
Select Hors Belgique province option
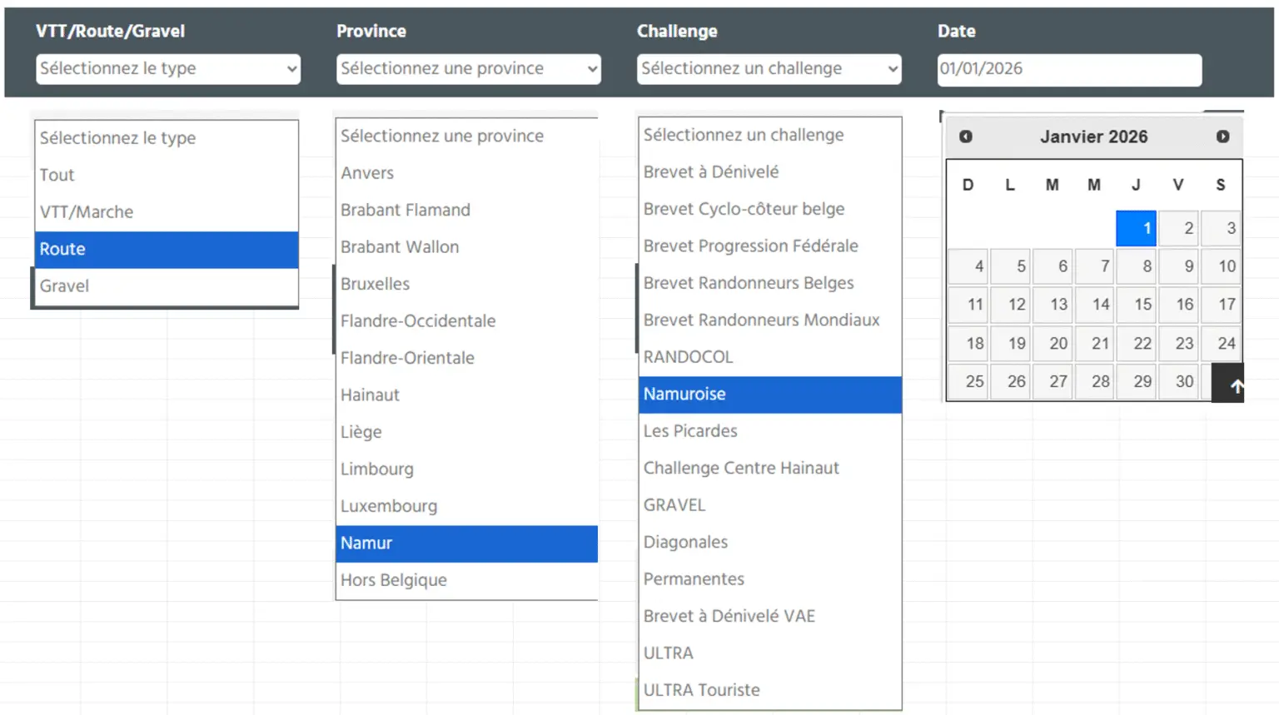[x=466, y=580]
